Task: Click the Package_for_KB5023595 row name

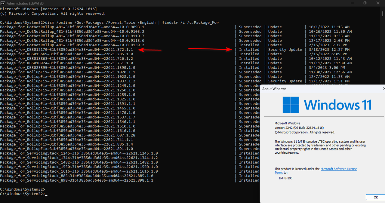Action: pos(68,68)
